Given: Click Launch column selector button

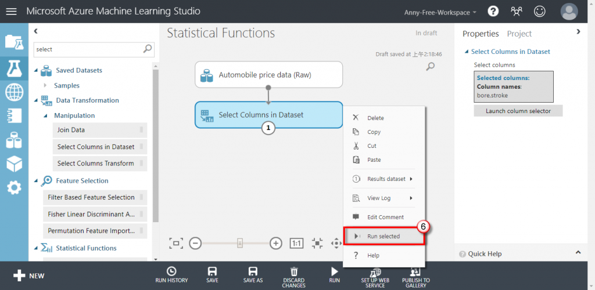Looking at the screenshot, I should coord(518,111).
